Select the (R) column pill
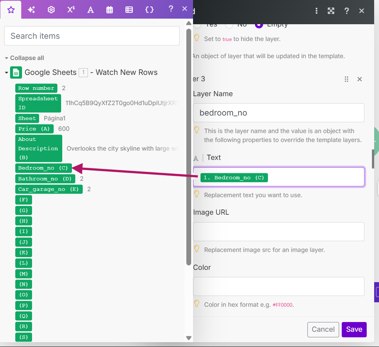379x347 pixels. pos(23,327)
